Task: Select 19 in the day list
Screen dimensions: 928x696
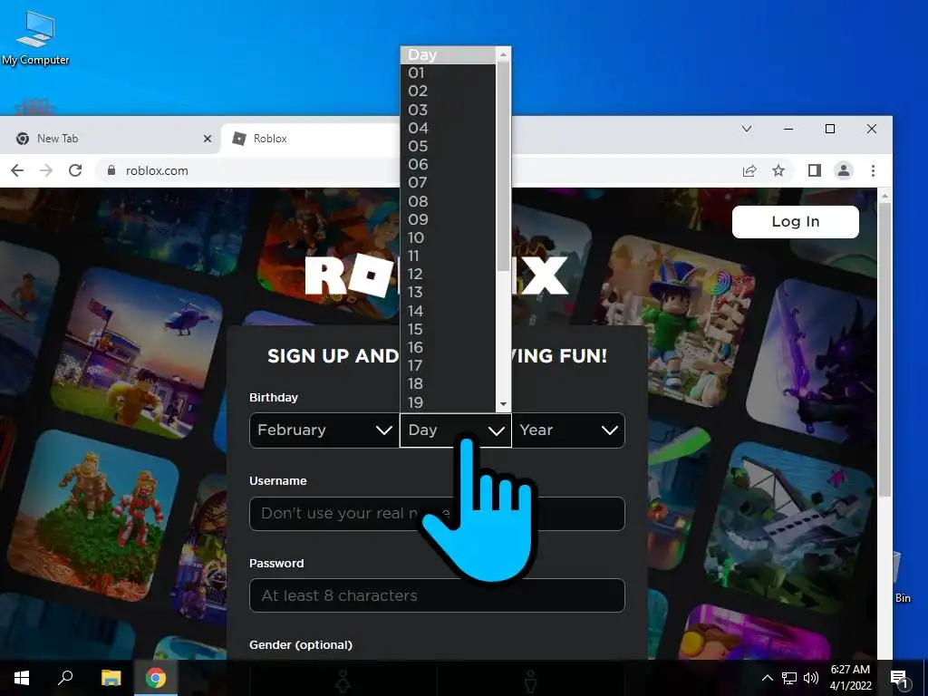Action: click(x=448, y=402)
